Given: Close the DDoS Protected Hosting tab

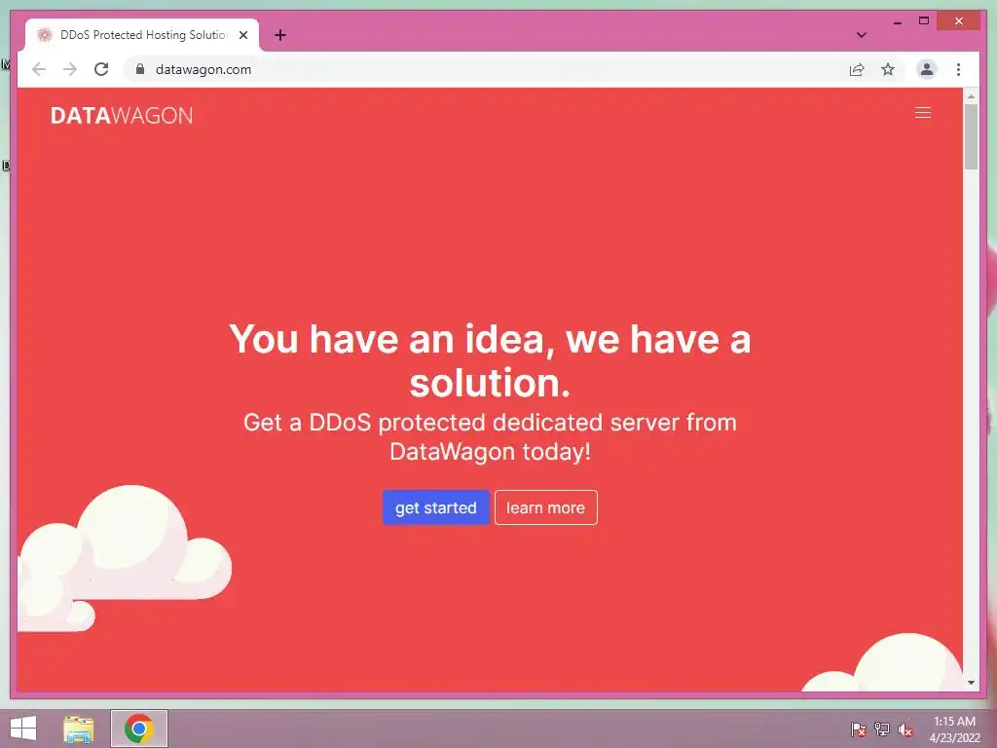Looking at the screenshot, I should click(x=242, y=35).
